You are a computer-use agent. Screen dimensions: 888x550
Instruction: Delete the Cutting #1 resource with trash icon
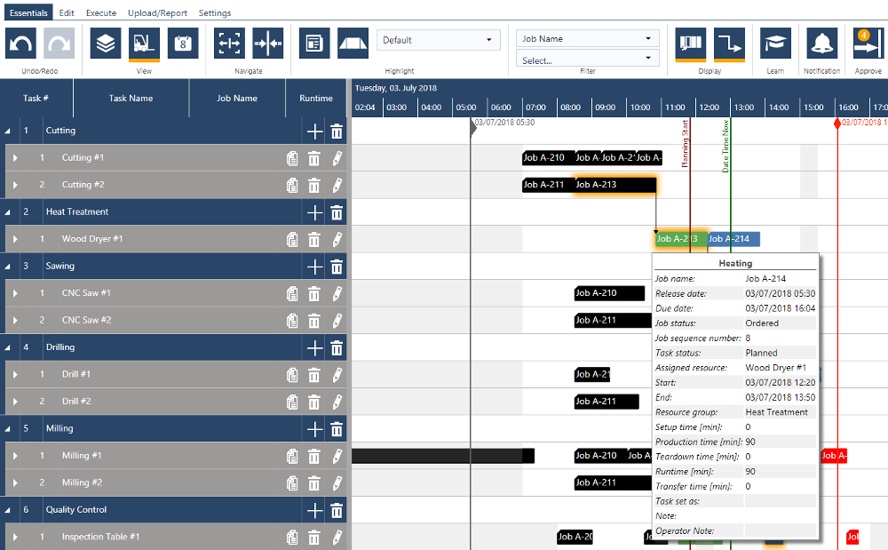click(313, 158)
